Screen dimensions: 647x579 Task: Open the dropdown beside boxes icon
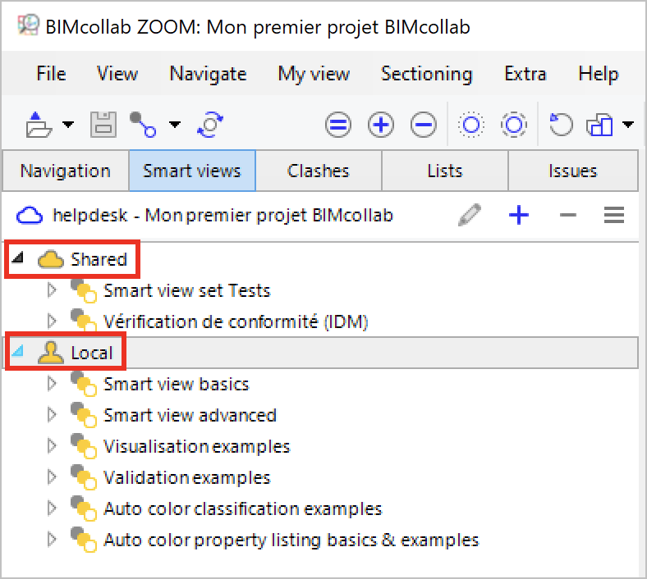pos(628,125)
